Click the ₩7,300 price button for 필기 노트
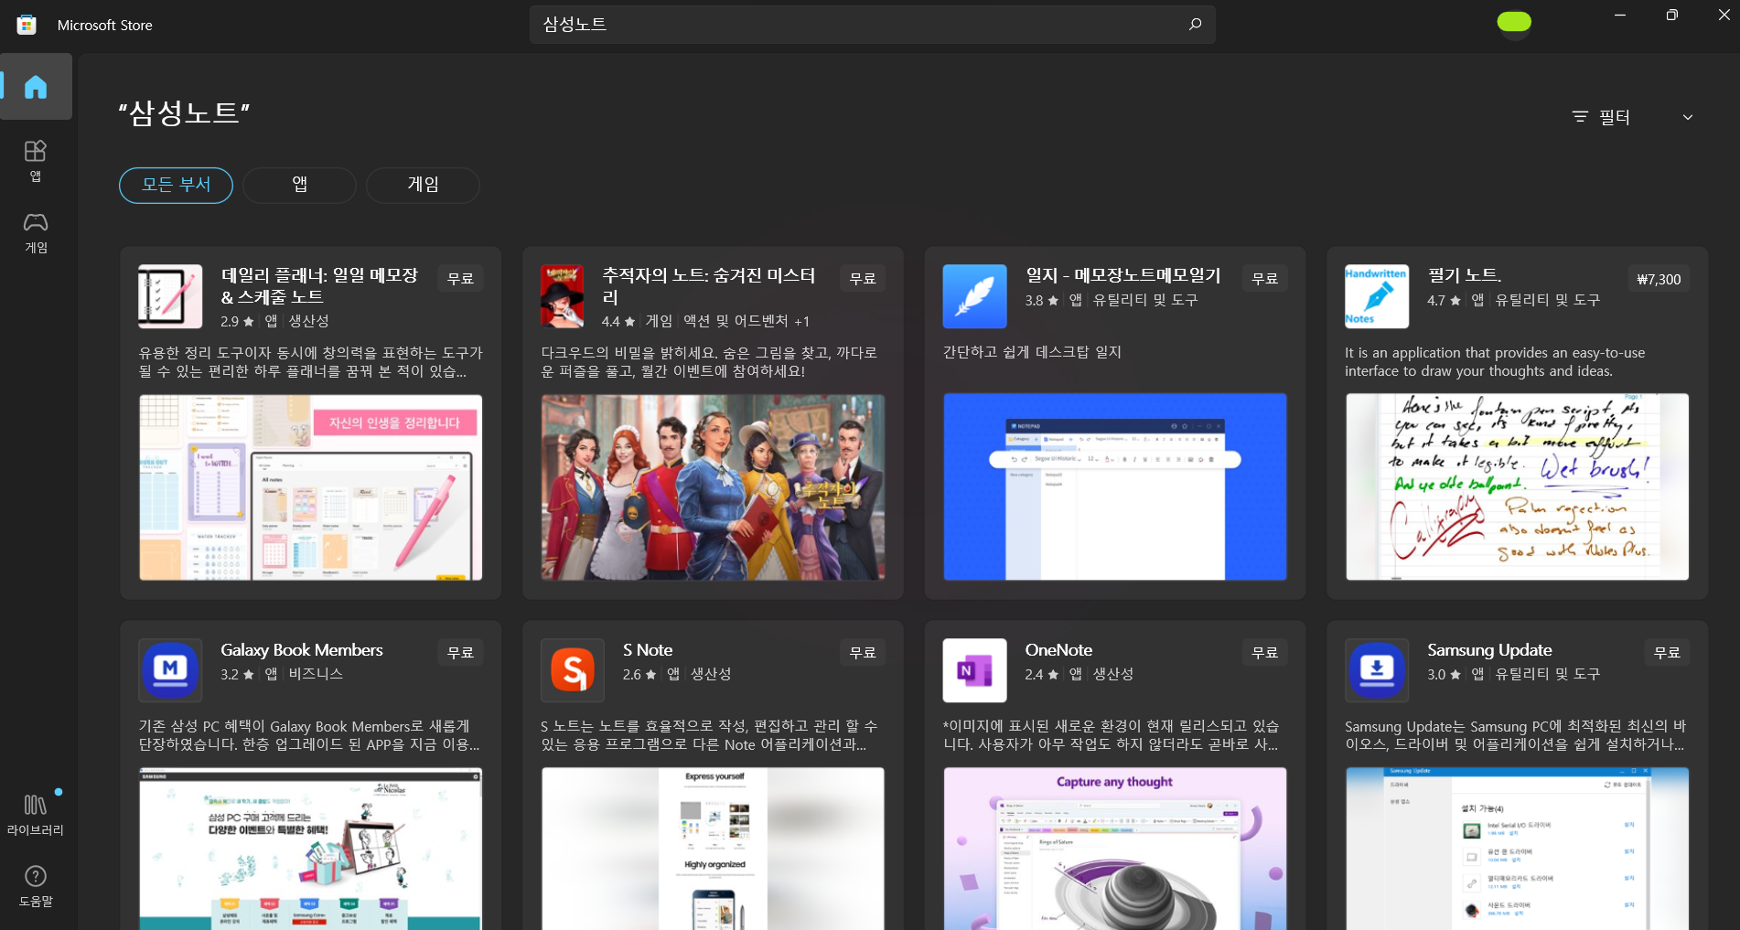Image resolution: width=1740 pixels, height=930 pixels. pos(1659,279)
